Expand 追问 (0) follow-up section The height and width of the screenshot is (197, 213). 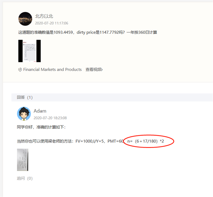click(25, 178)
